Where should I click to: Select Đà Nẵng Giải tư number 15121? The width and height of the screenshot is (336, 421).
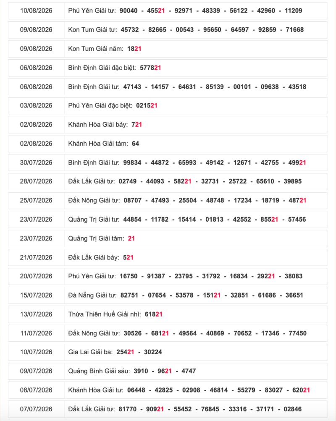(x=212, y=295)
